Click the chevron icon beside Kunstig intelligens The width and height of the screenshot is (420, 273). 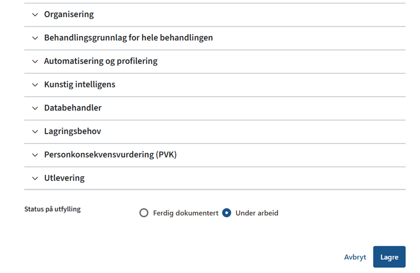[x=35, y=85]
